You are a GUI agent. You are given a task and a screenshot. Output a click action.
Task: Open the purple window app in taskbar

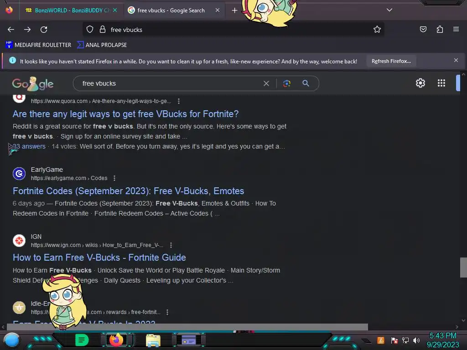[x=189, y=340]
